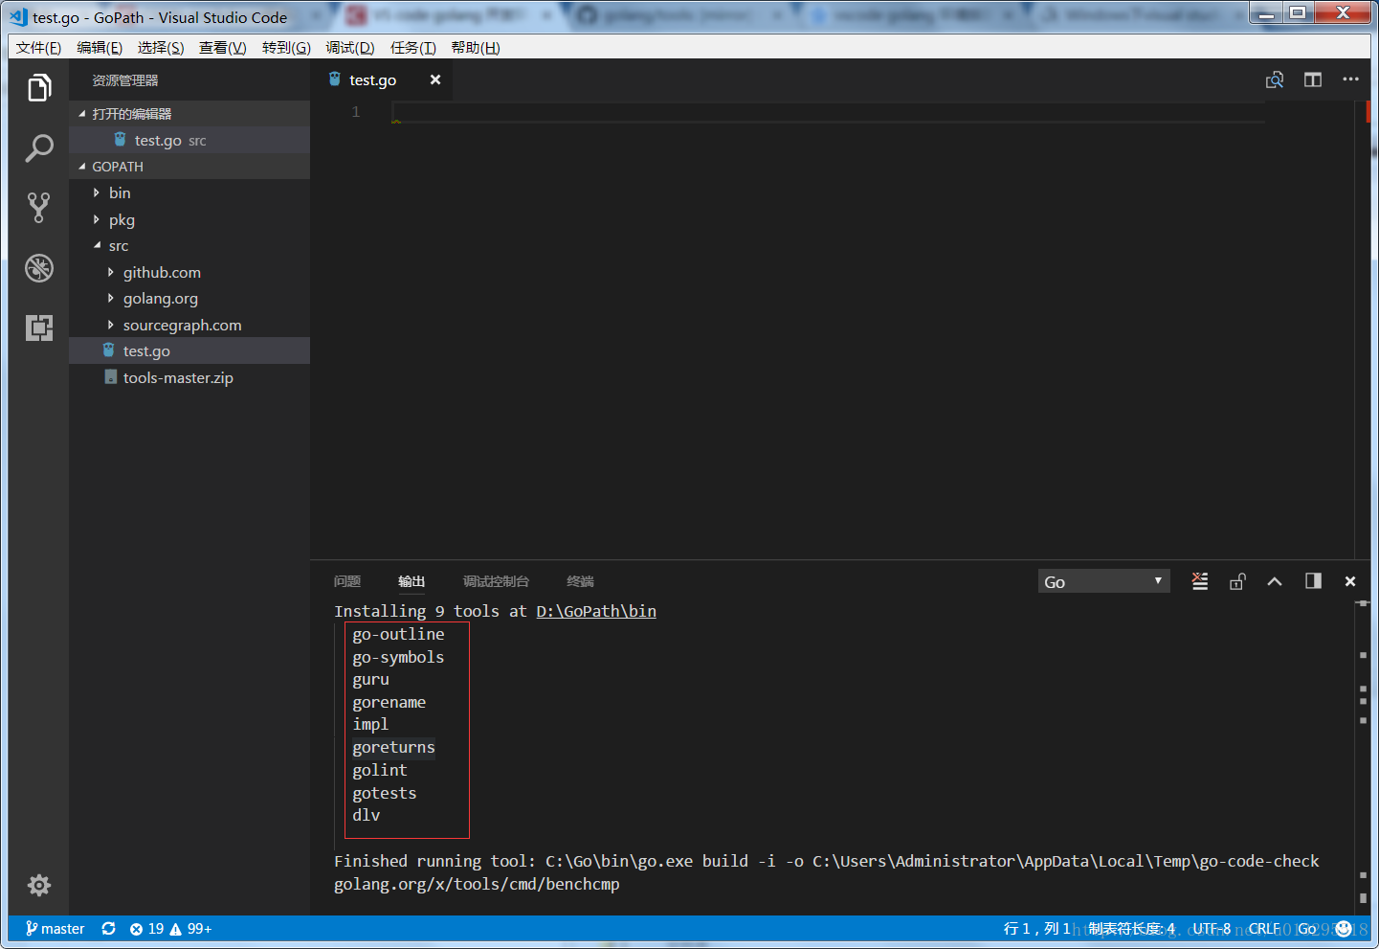Viewport: 1379px width, 949px height.
Task: Open the Extensions view
Action: 38,328
